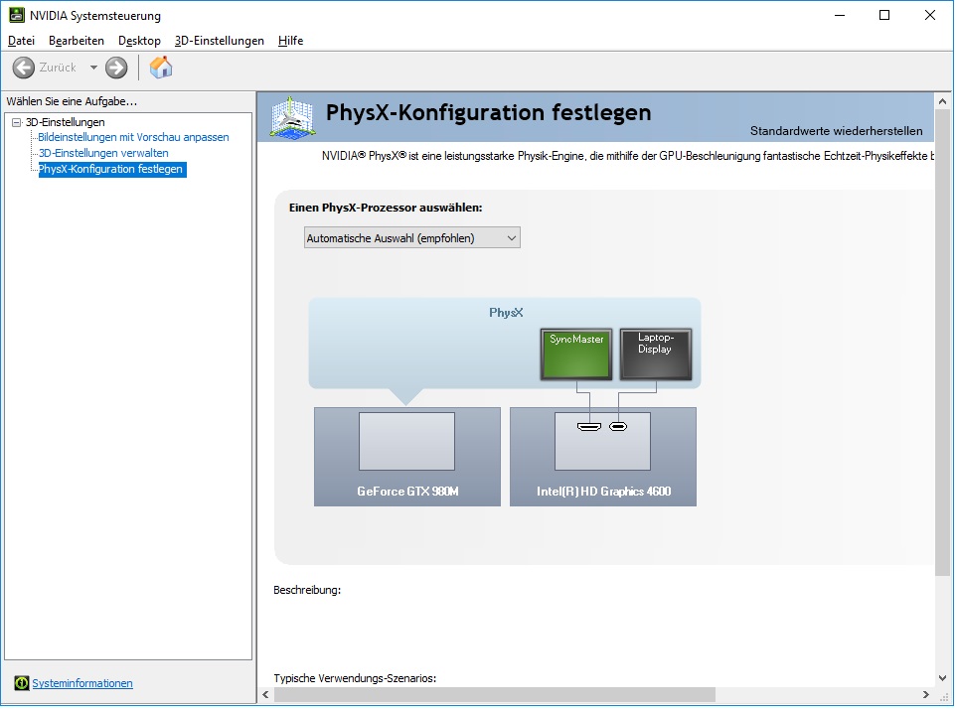The width and height of the screenshot is (957, 709).
Task: Click the internal display connector port icon
Action: (618, 427)
